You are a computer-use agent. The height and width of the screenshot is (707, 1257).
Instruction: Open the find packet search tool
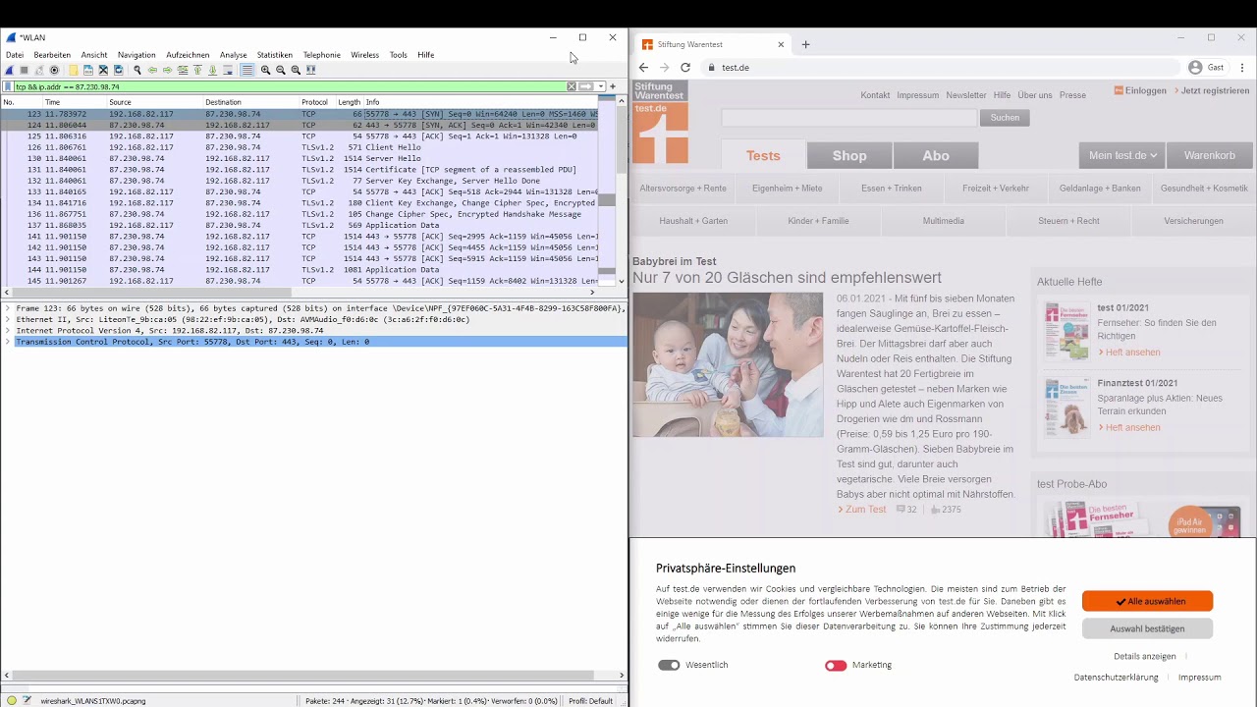(137, 70)
